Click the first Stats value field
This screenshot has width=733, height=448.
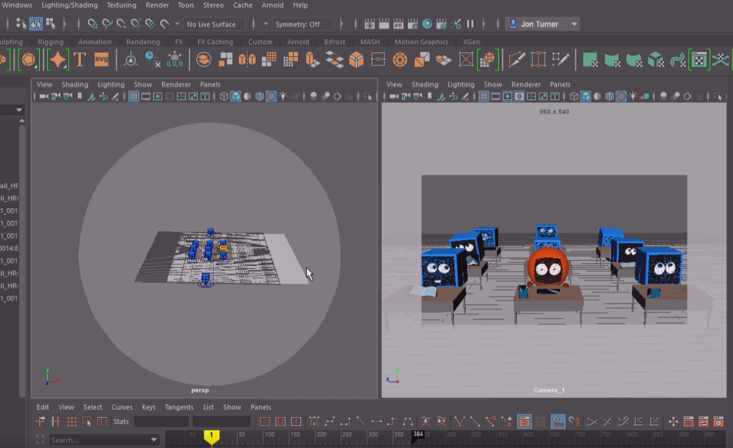point(161,421)
